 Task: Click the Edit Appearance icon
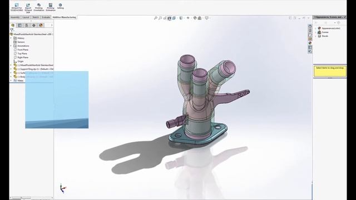click(x=195, y=18)
